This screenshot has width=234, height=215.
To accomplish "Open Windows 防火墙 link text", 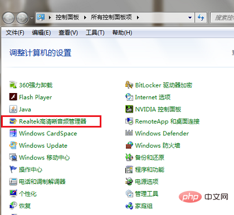I will tap(158, 145).
